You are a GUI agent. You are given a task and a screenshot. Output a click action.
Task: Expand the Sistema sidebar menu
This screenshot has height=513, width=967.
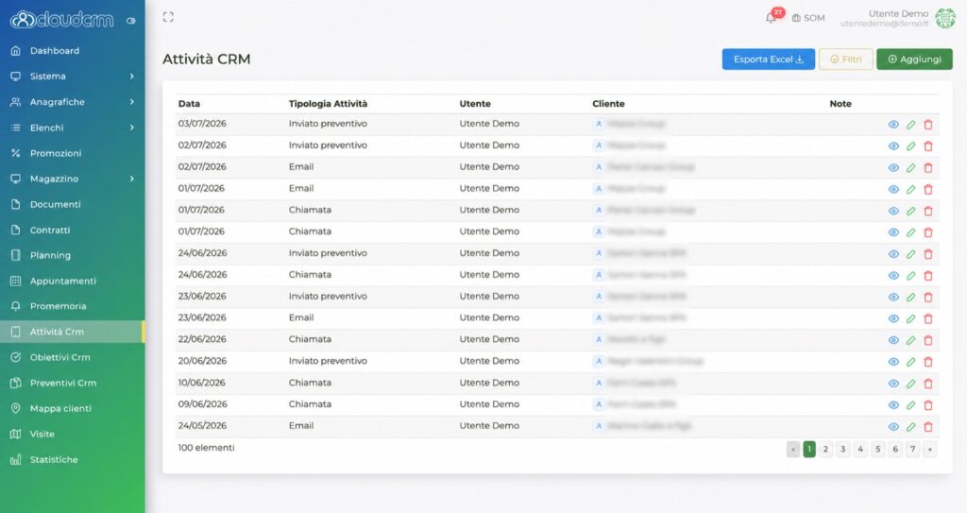click(72, 77)
